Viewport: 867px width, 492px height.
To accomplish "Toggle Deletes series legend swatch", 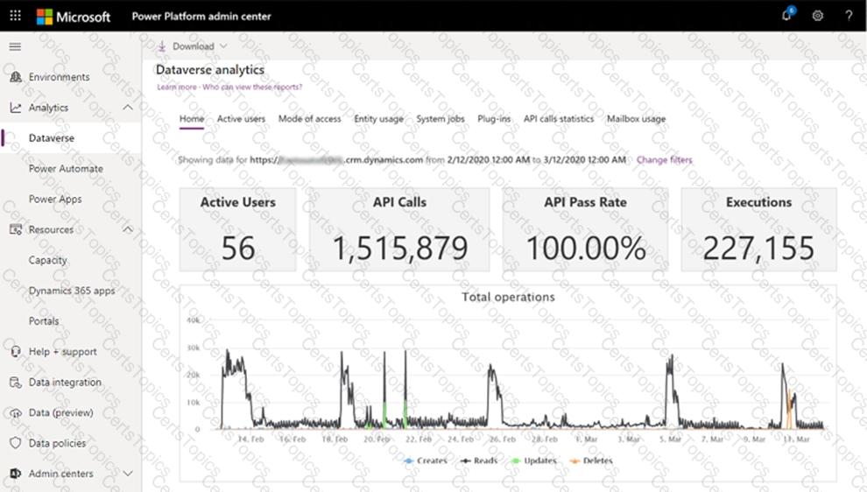I will click(575, 460).
